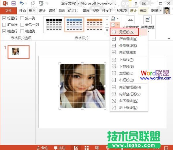Select 所有框线(A) menu item
Screen dimensions: 173x150
point(129,39)
